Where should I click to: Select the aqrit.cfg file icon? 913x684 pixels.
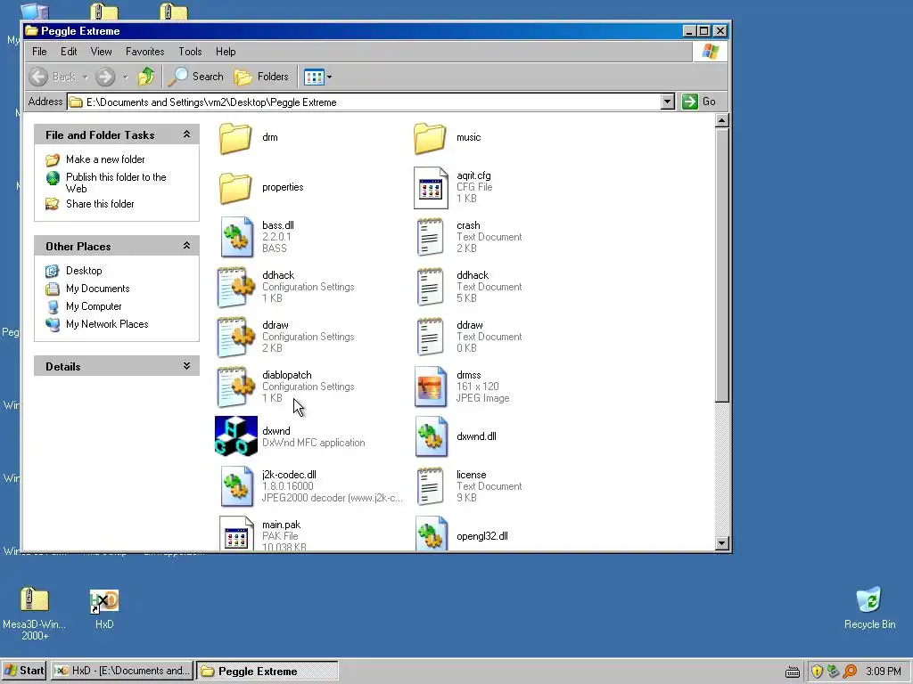pos(431,187)
